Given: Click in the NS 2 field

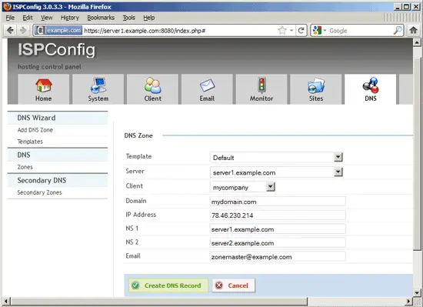Looking at the screenshot, I should 278,243.
